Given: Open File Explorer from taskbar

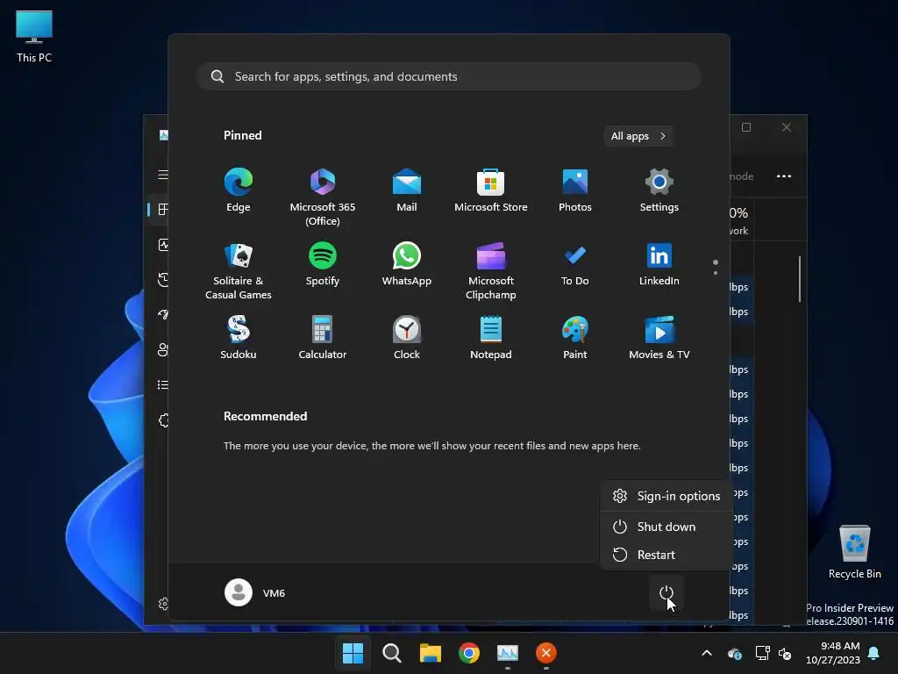Looking at the screenshot, I should [430, 653].
